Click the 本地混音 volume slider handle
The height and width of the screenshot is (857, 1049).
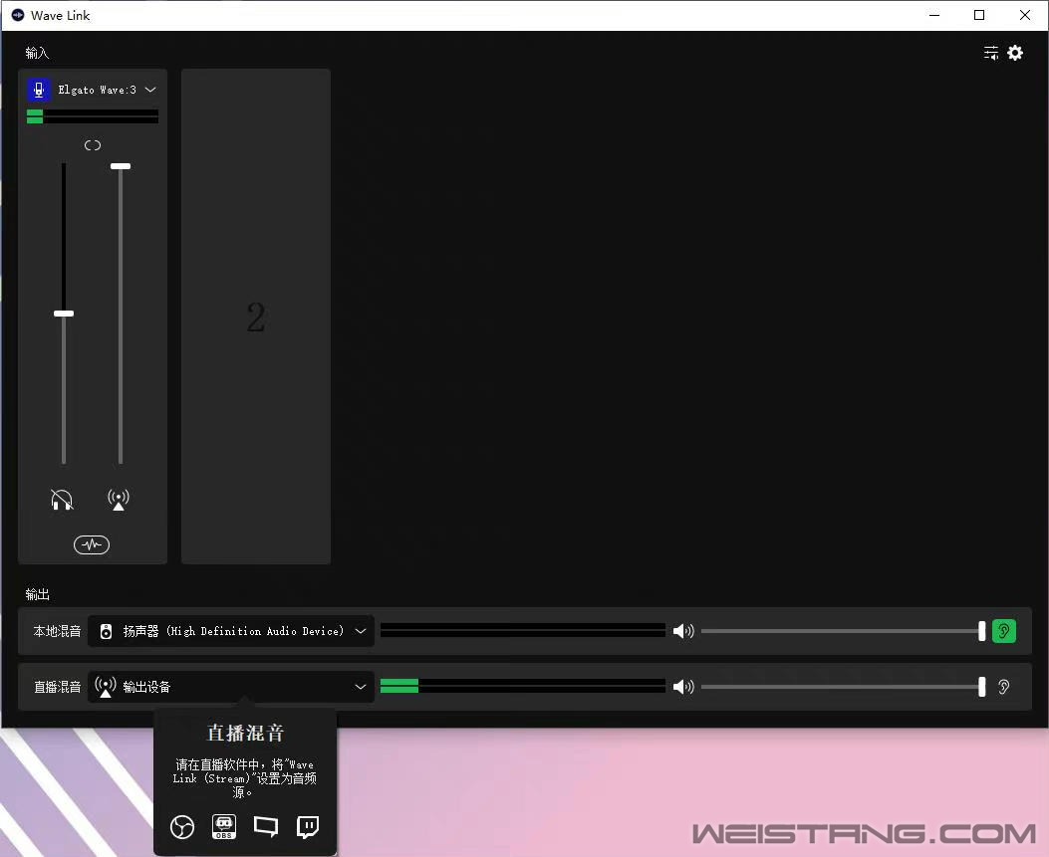point(981,631)
